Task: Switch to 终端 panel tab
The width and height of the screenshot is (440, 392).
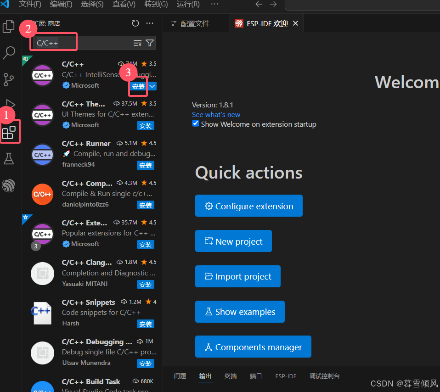Action: (x=231, y=376)
